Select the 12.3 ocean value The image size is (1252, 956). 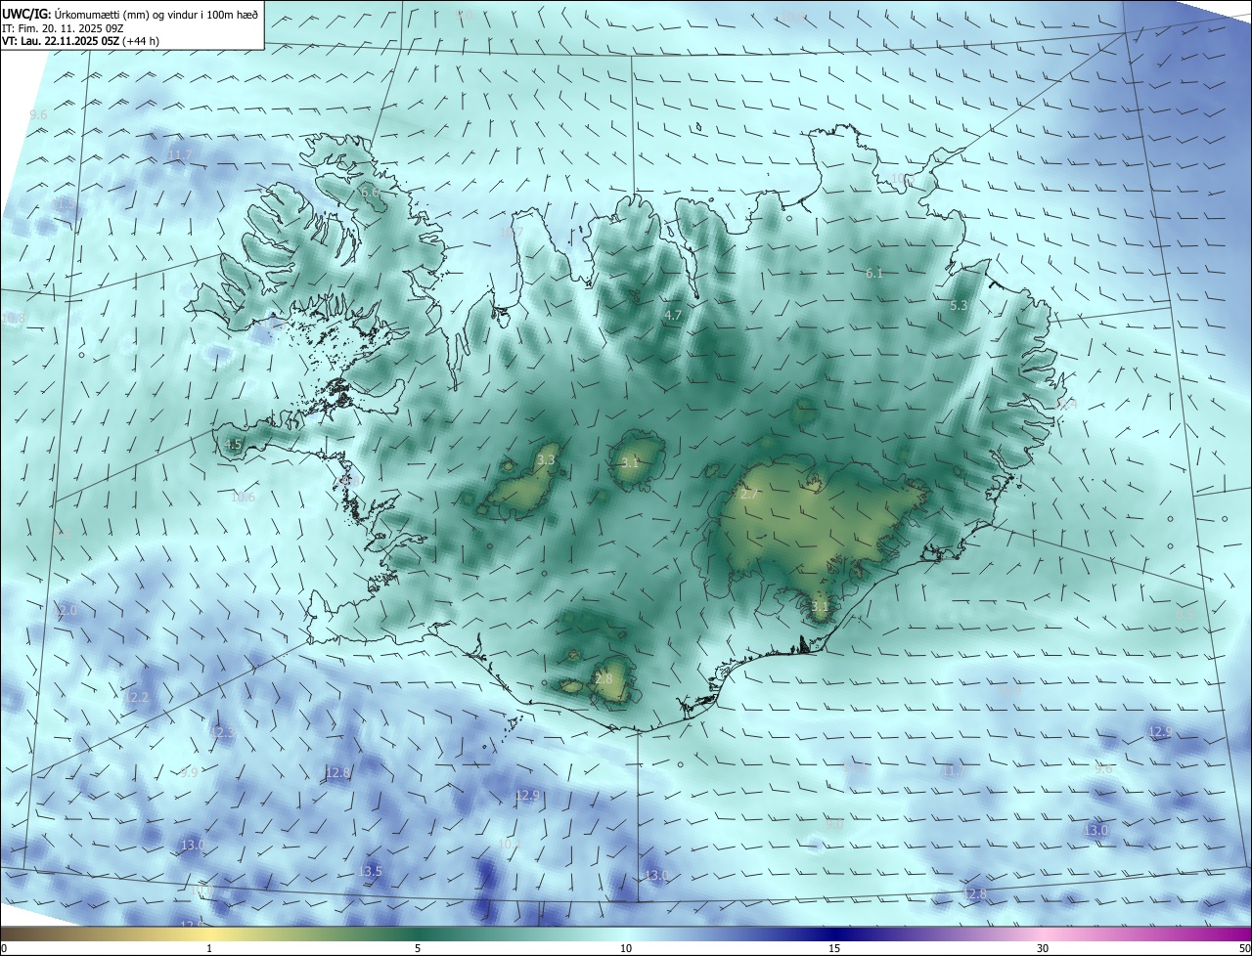click(x=223, y=732)
